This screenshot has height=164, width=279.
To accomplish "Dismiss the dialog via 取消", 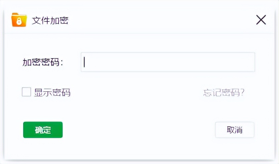I will click(x=234, y=130).
